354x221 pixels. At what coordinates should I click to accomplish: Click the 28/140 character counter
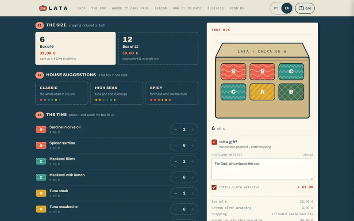click(x=308, y=155)
